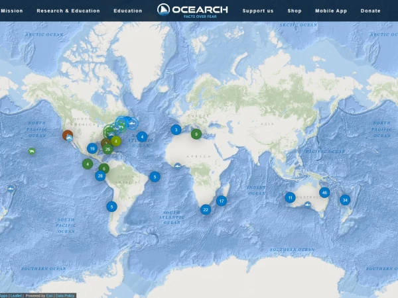Open the Research & Education menu
This screenshot has width=398, height=298.
[x=68, y=11]
